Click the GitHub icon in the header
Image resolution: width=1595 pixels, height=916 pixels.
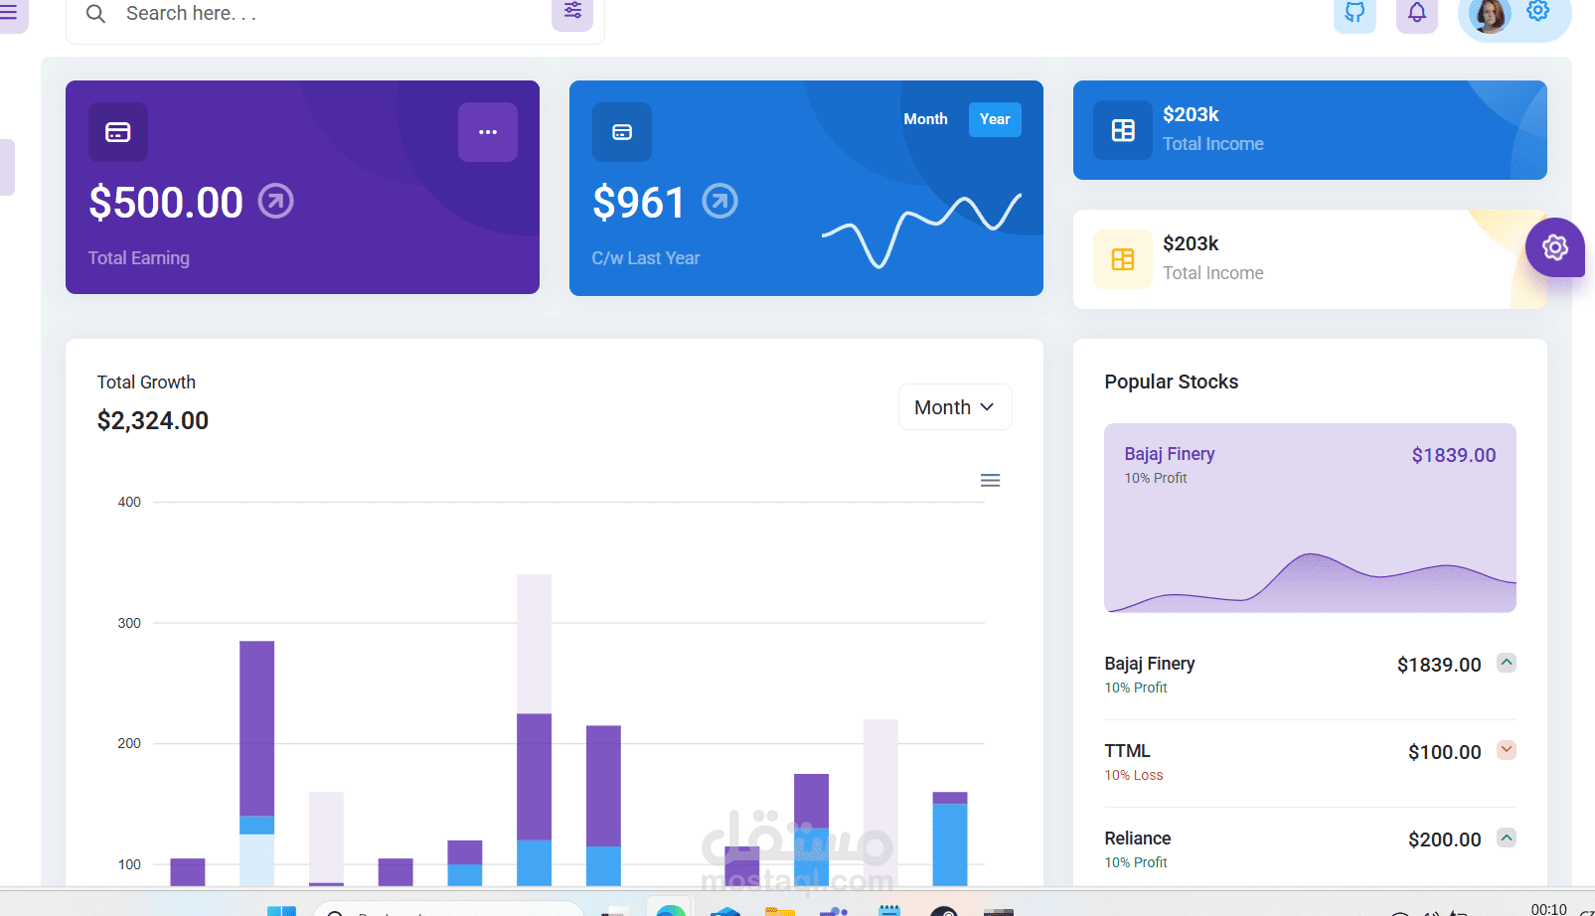pos(1355,13)
